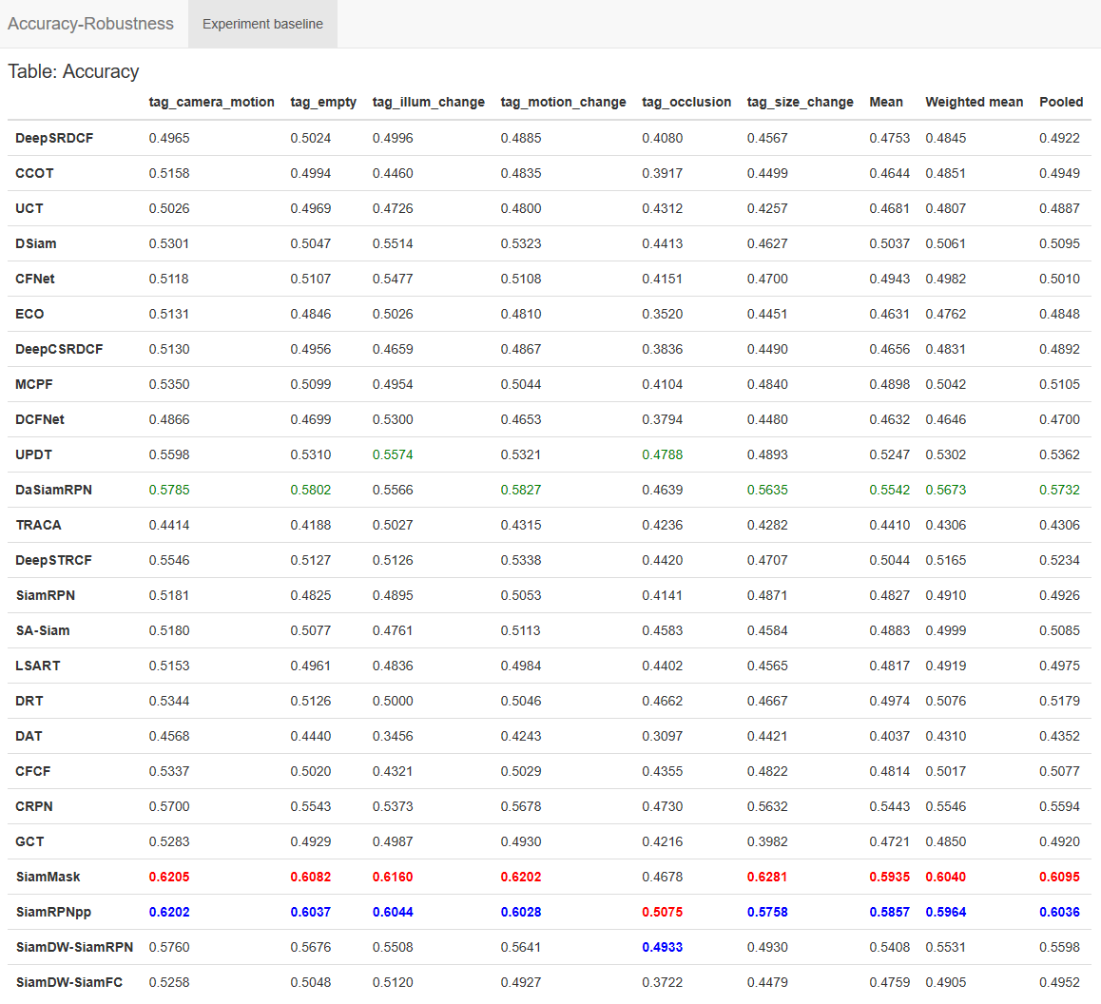Viewport: 1101px width, 1004px height.
Task: Click blue value 0.6036 in SiamRPNpp row
Action: pyautogui.click(x=1059, y=912)
